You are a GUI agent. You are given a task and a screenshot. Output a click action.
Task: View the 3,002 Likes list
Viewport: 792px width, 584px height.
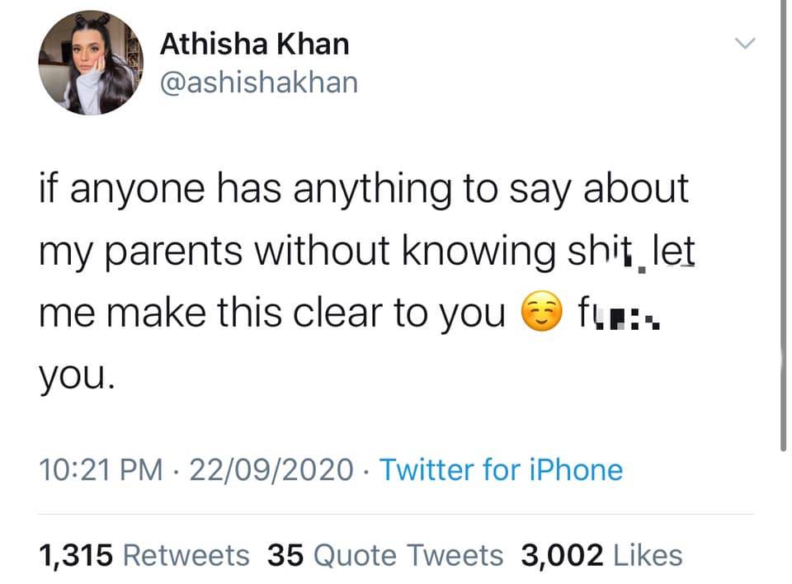(x=601, y=554)
